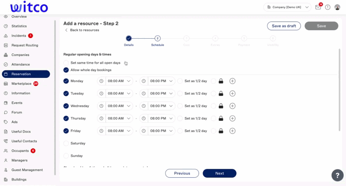
Task: Open Thursday end time dropdown
Action: click(x=157, y=118)
